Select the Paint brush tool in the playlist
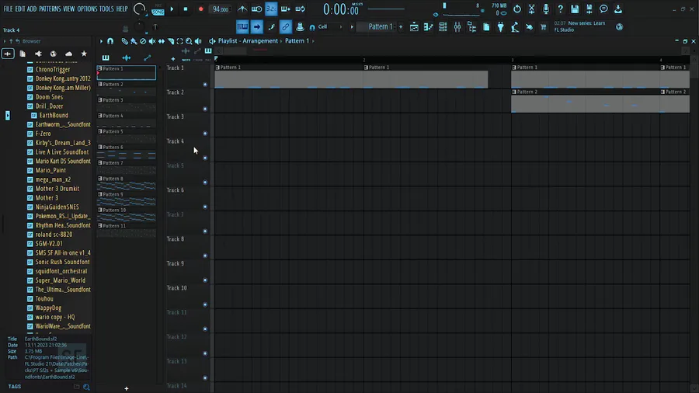Viewport: 699px width, 393px height. 134,41
